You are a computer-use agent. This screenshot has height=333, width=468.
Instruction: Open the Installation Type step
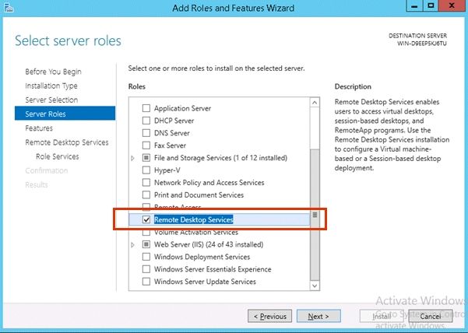point(51,86)
